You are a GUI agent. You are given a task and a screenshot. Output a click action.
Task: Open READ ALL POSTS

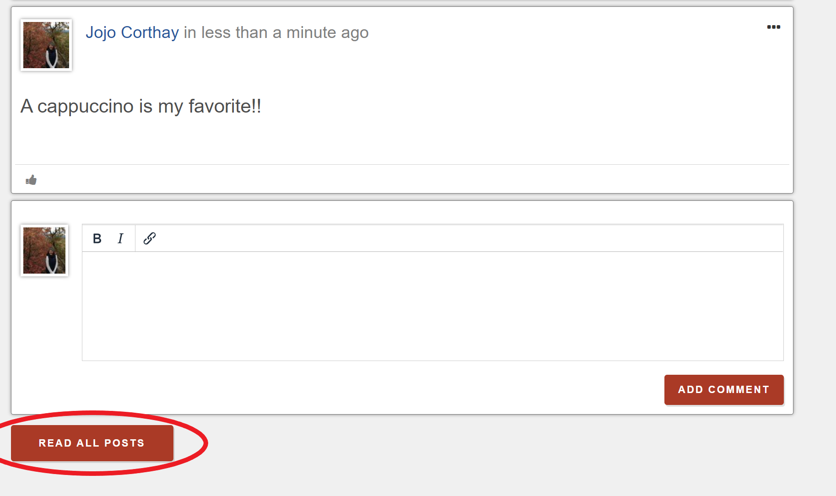tap(92, 442)
